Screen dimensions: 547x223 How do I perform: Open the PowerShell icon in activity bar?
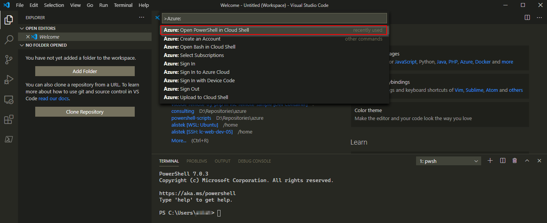pos(9,140)
